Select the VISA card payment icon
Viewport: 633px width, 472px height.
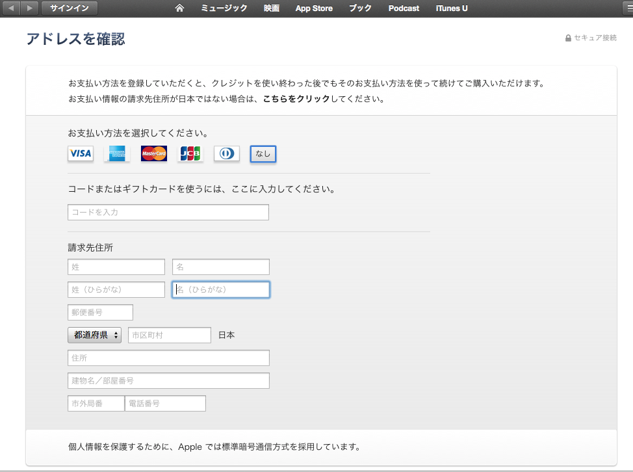81,153
